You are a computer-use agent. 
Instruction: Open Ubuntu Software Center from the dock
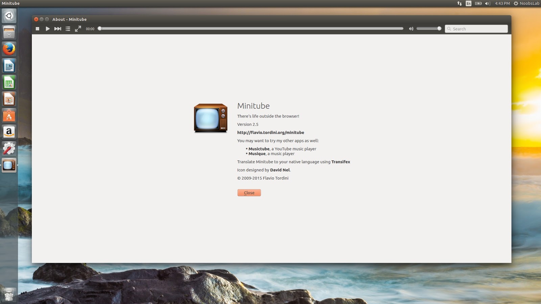click(x=9, y=116)
